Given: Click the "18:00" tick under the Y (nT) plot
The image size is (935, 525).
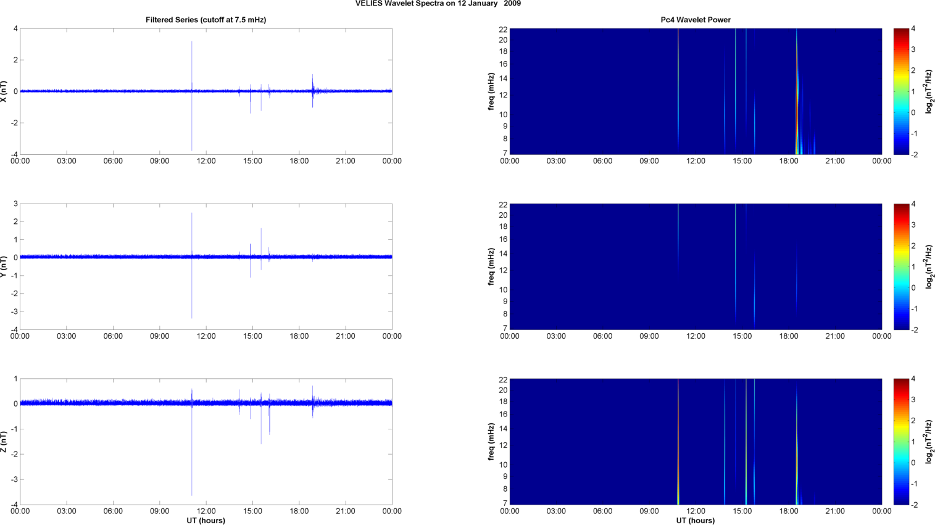Looking at the screenshot, I should pyautogui.click(x=299, y=336).
